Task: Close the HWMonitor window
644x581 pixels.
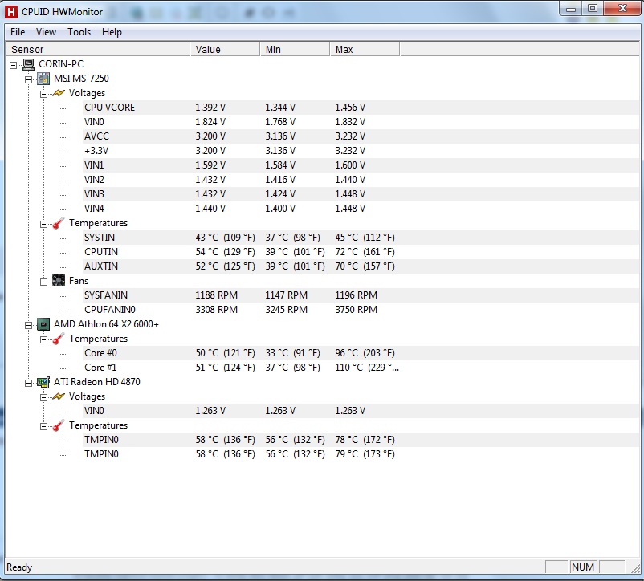Action: (622, 8)
